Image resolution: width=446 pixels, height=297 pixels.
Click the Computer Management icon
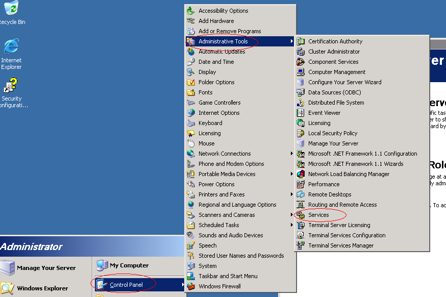[301, 72]
